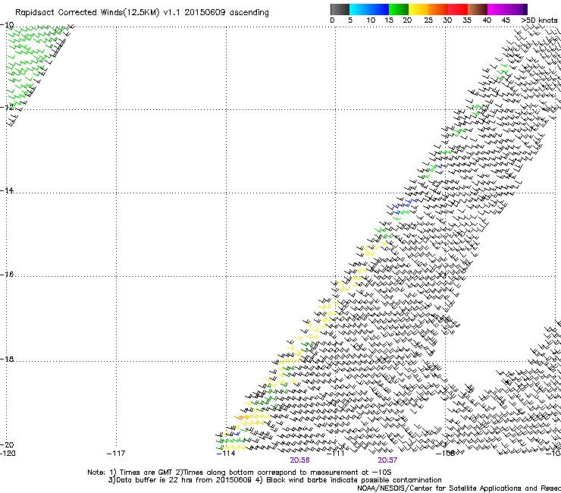Click the longitude label "-117"
The height and width of the screenshot is (493, 561).
coord(116,454)
